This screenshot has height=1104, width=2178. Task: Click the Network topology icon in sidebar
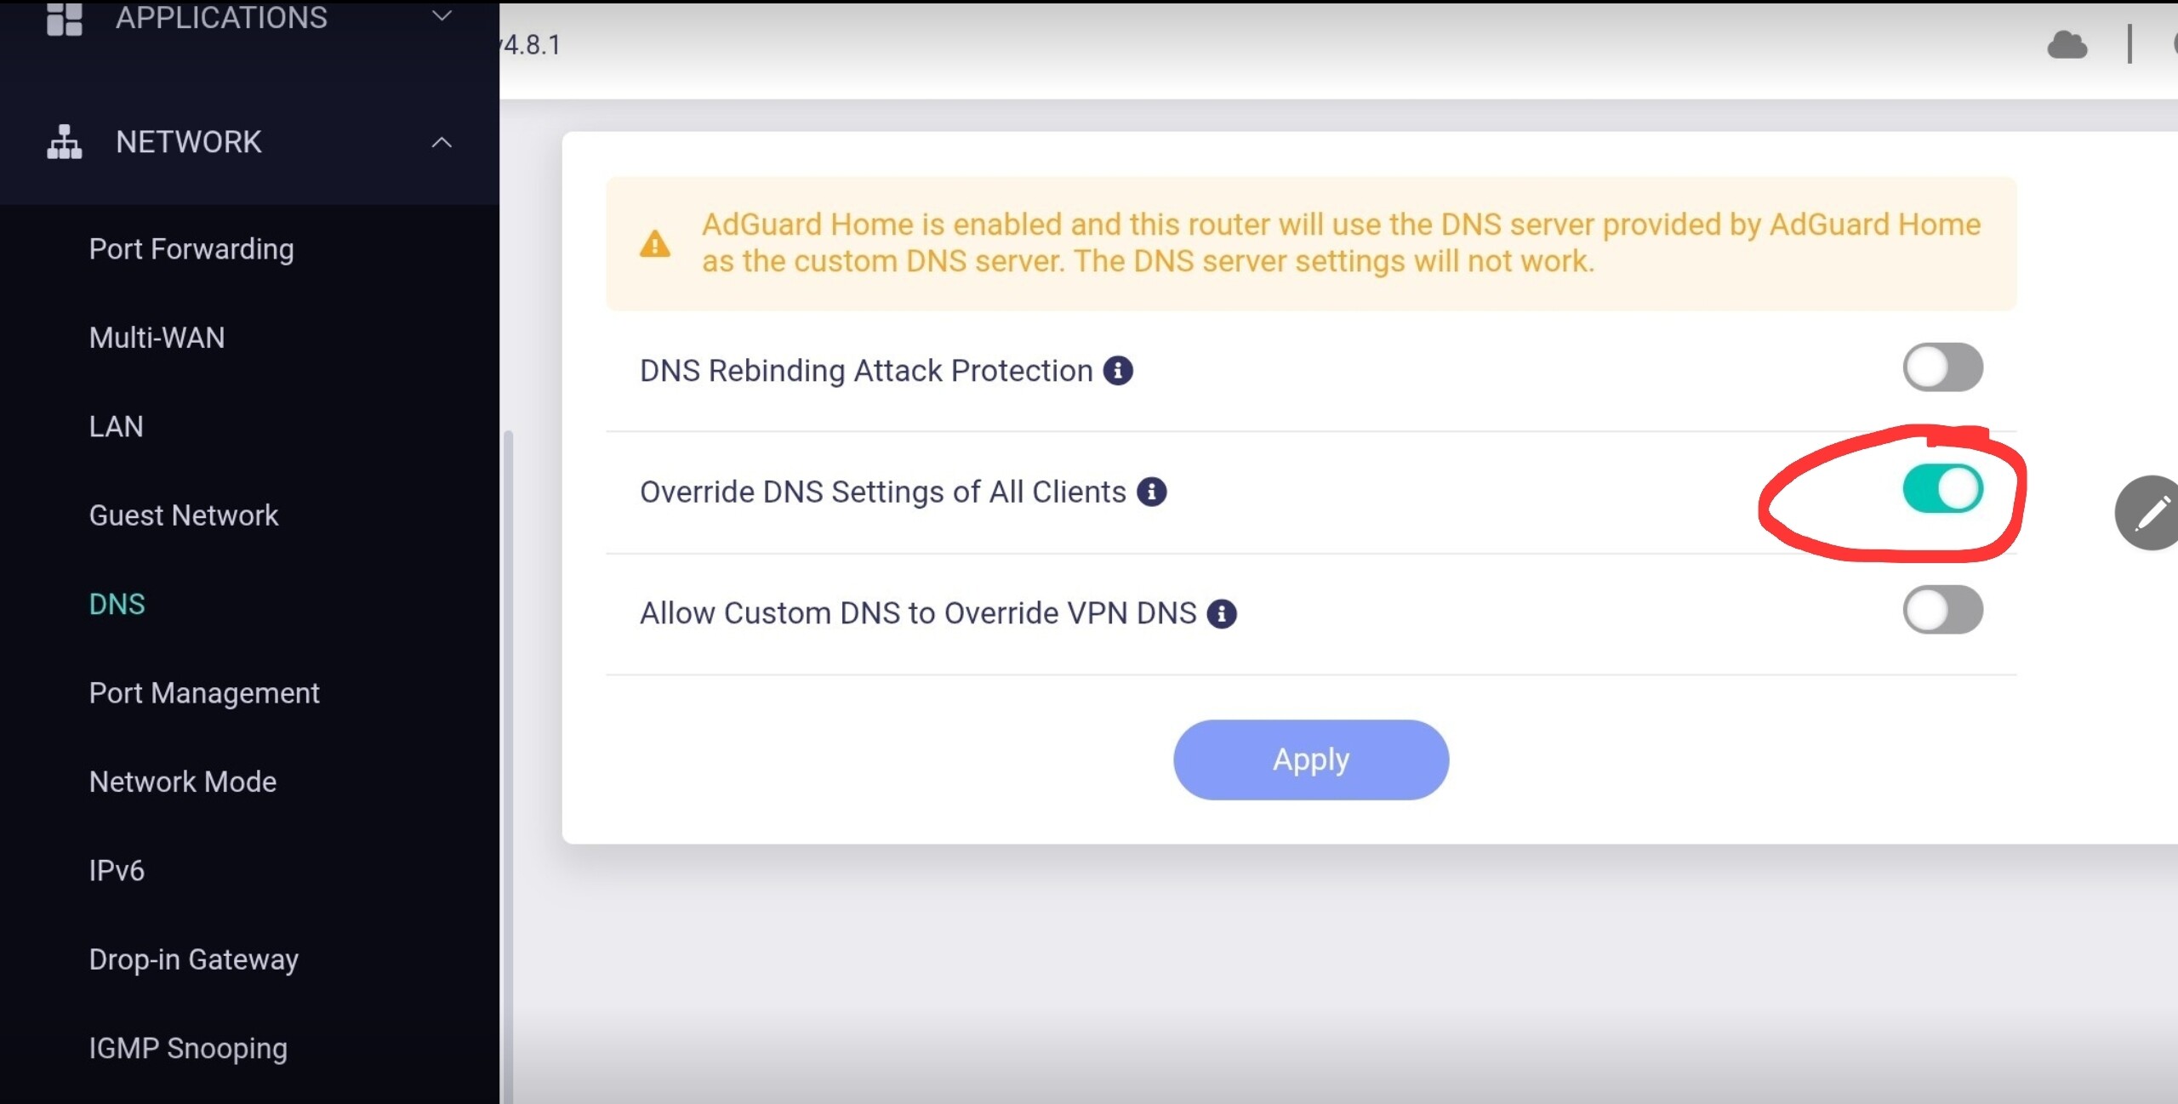pos(64,142)
